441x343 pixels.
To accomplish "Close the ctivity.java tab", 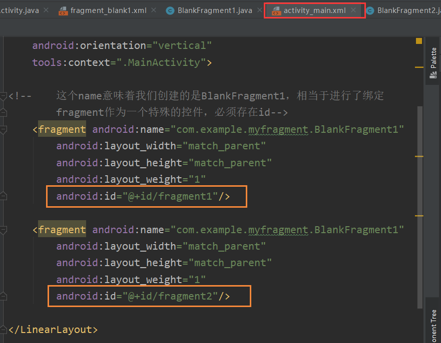I will point(46,10).
